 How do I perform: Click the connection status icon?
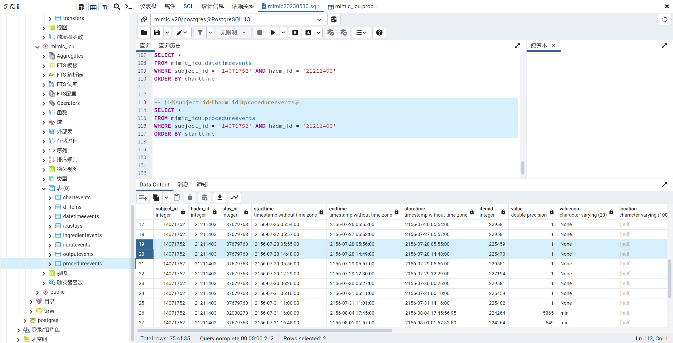pyautogui.click(x=144, y=19)
